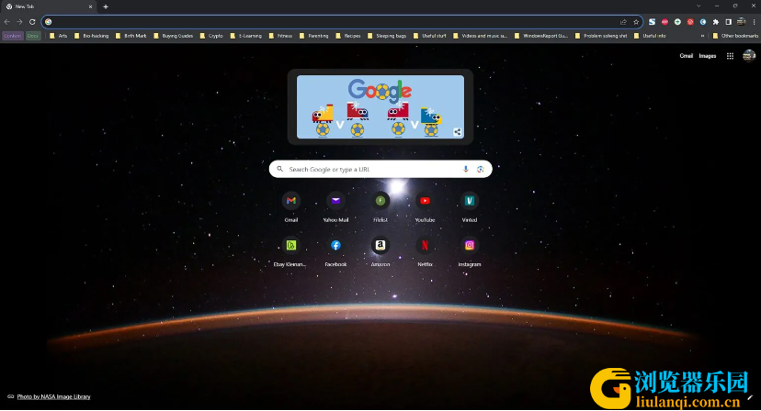This screenshot has height=411, width=761.
Task: Open the Facebook shortcut tile
Action: pos(335,251)
